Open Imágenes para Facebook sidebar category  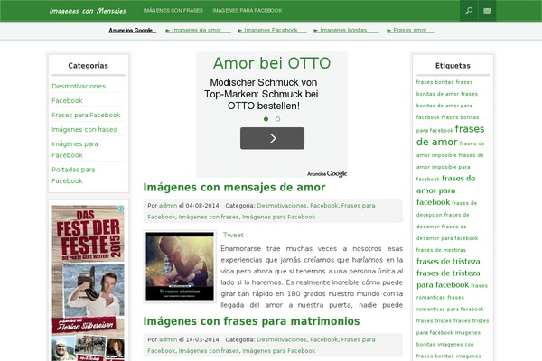coord(75,150)
